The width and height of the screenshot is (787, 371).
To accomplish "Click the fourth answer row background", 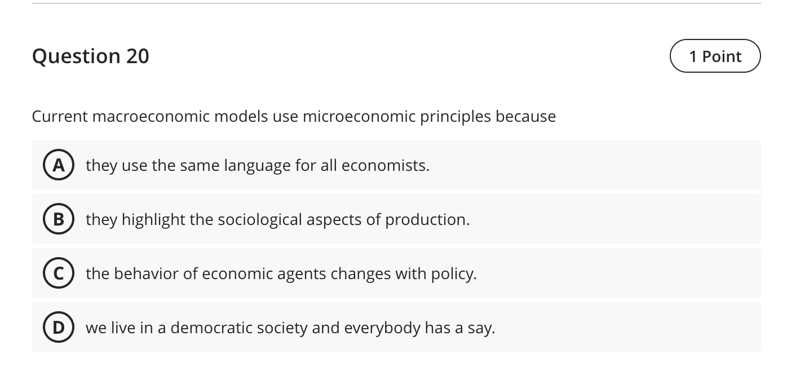I will 507,327.
